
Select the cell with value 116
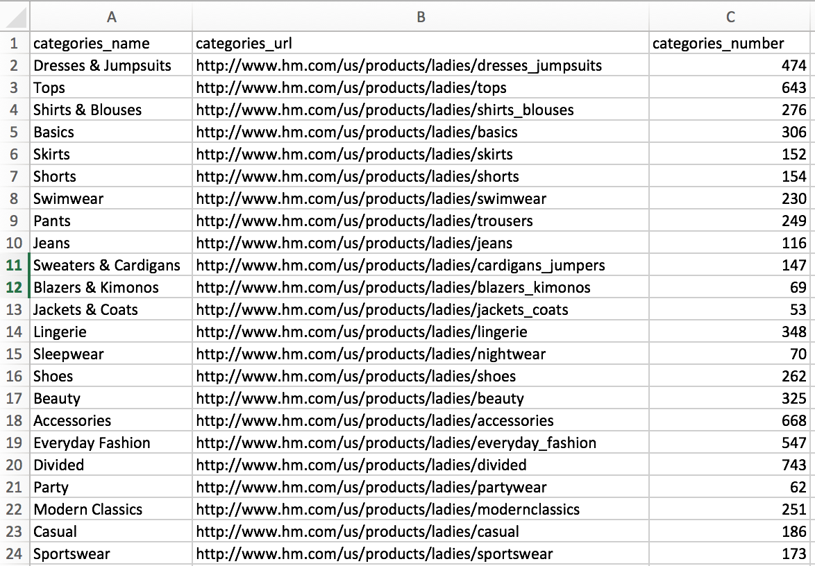[x=730, y=243]
